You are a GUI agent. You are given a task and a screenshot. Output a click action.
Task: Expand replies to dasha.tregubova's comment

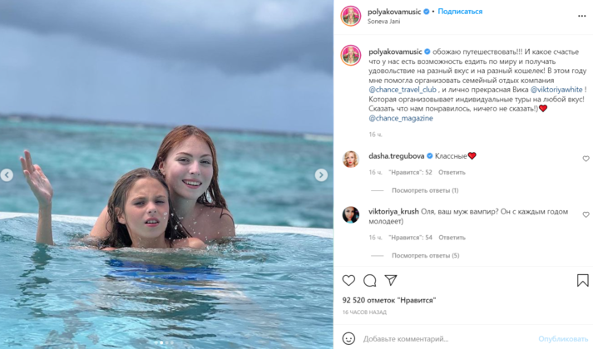tap(424, 190)
